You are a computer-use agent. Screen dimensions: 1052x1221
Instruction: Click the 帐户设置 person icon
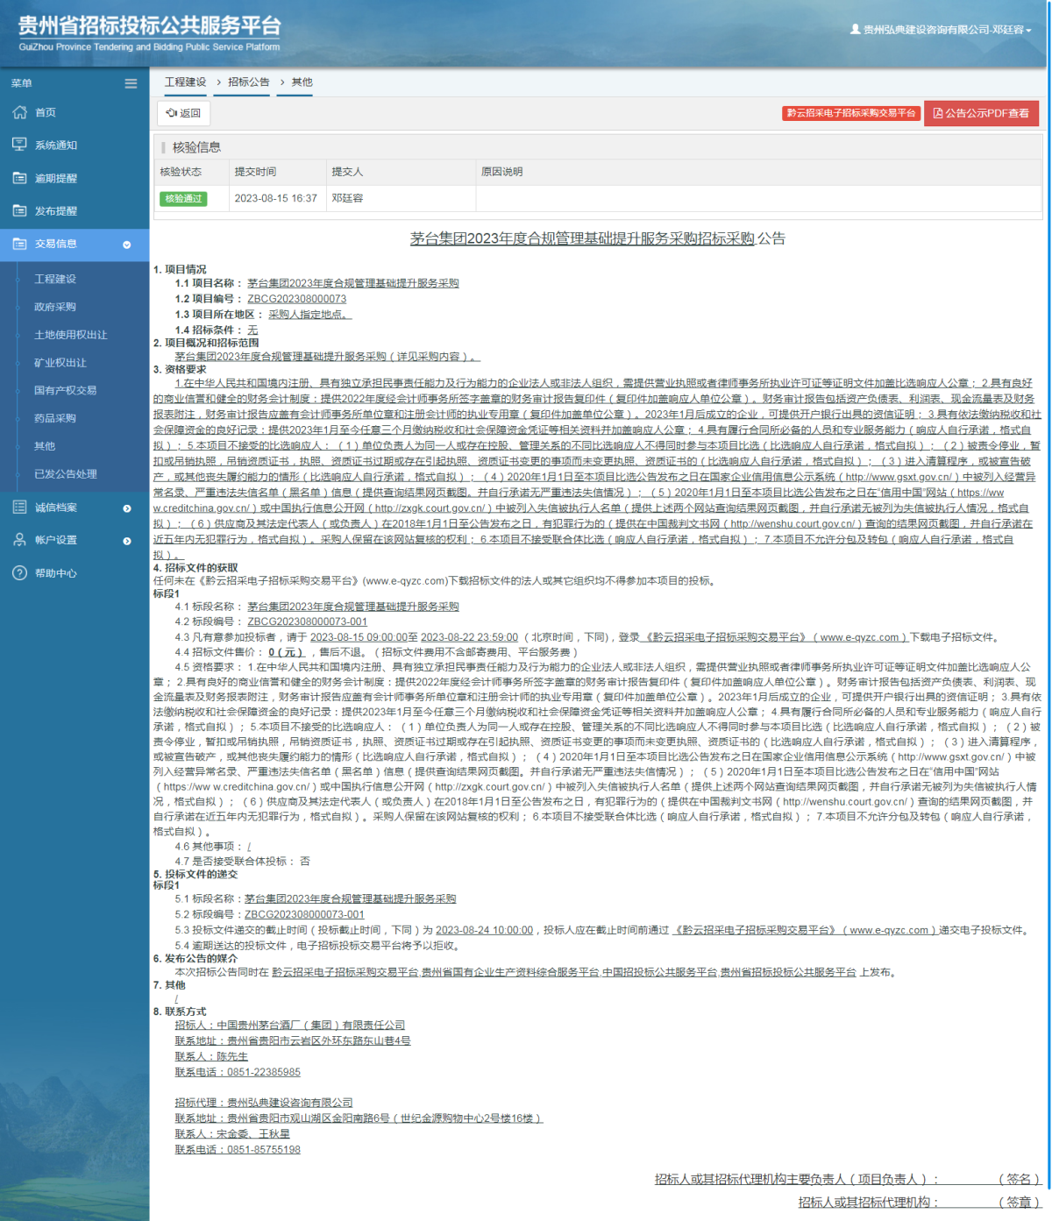tap(19, 540)
